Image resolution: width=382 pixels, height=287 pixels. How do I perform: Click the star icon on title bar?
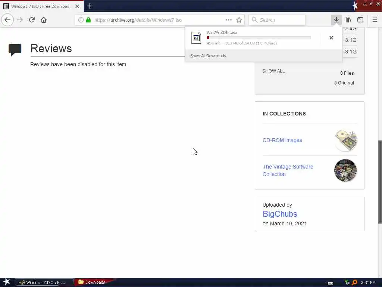point(355,6)
